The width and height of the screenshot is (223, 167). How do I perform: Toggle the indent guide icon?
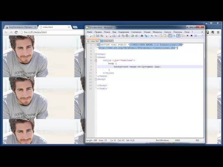pos(178,36)
